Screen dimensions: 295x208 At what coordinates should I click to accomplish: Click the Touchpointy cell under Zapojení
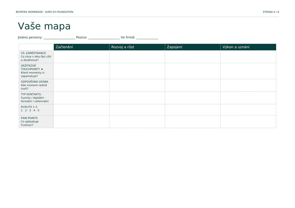[193, 71]
